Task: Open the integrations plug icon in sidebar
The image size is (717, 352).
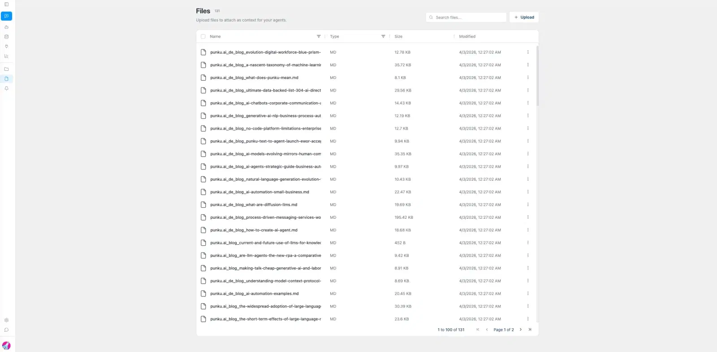Action: [x=6, y=46]
